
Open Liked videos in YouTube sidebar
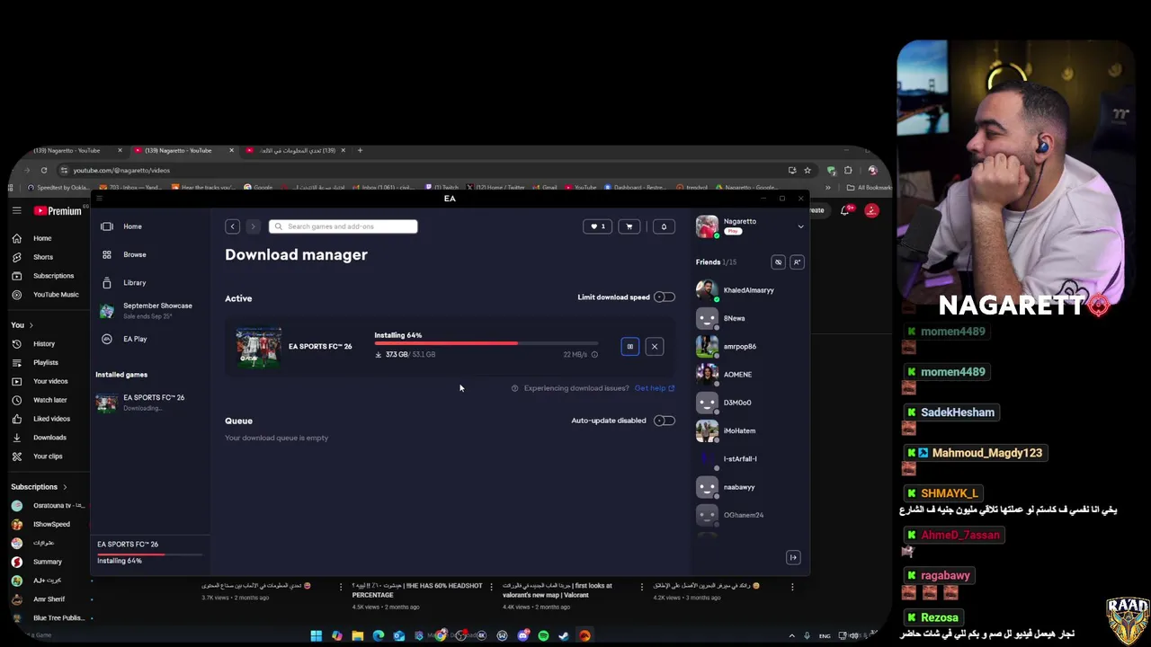(51, 419)
